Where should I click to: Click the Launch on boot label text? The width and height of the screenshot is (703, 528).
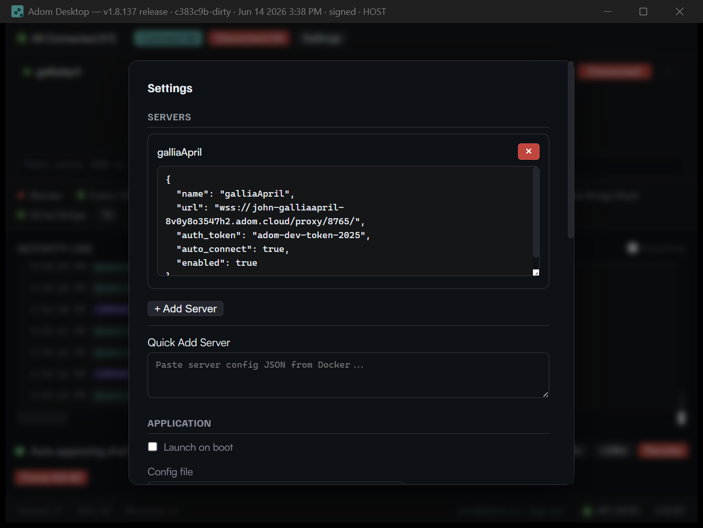click(198, 447)
